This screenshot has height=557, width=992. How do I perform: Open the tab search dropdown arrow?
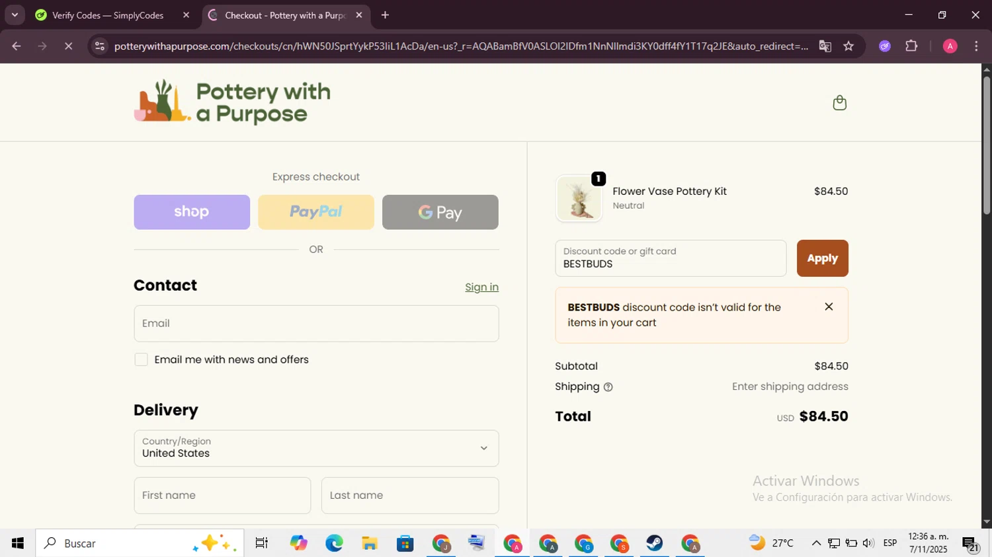click(15, 15)
